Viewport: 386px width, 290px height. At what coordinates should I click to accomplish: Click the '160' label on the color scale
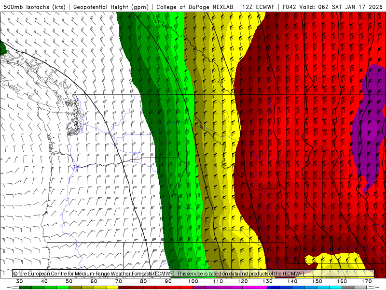point(342,281)
